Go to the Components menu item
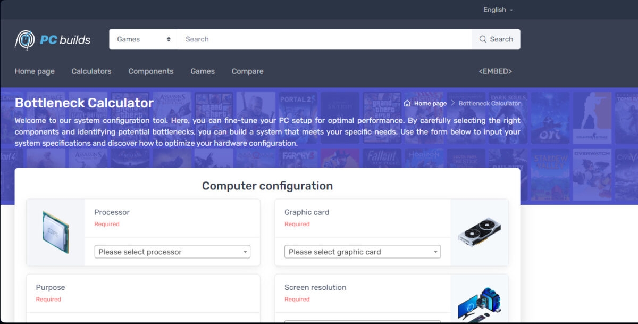The height and width of the screenshot is (324, 638). (x=151, y=71)
